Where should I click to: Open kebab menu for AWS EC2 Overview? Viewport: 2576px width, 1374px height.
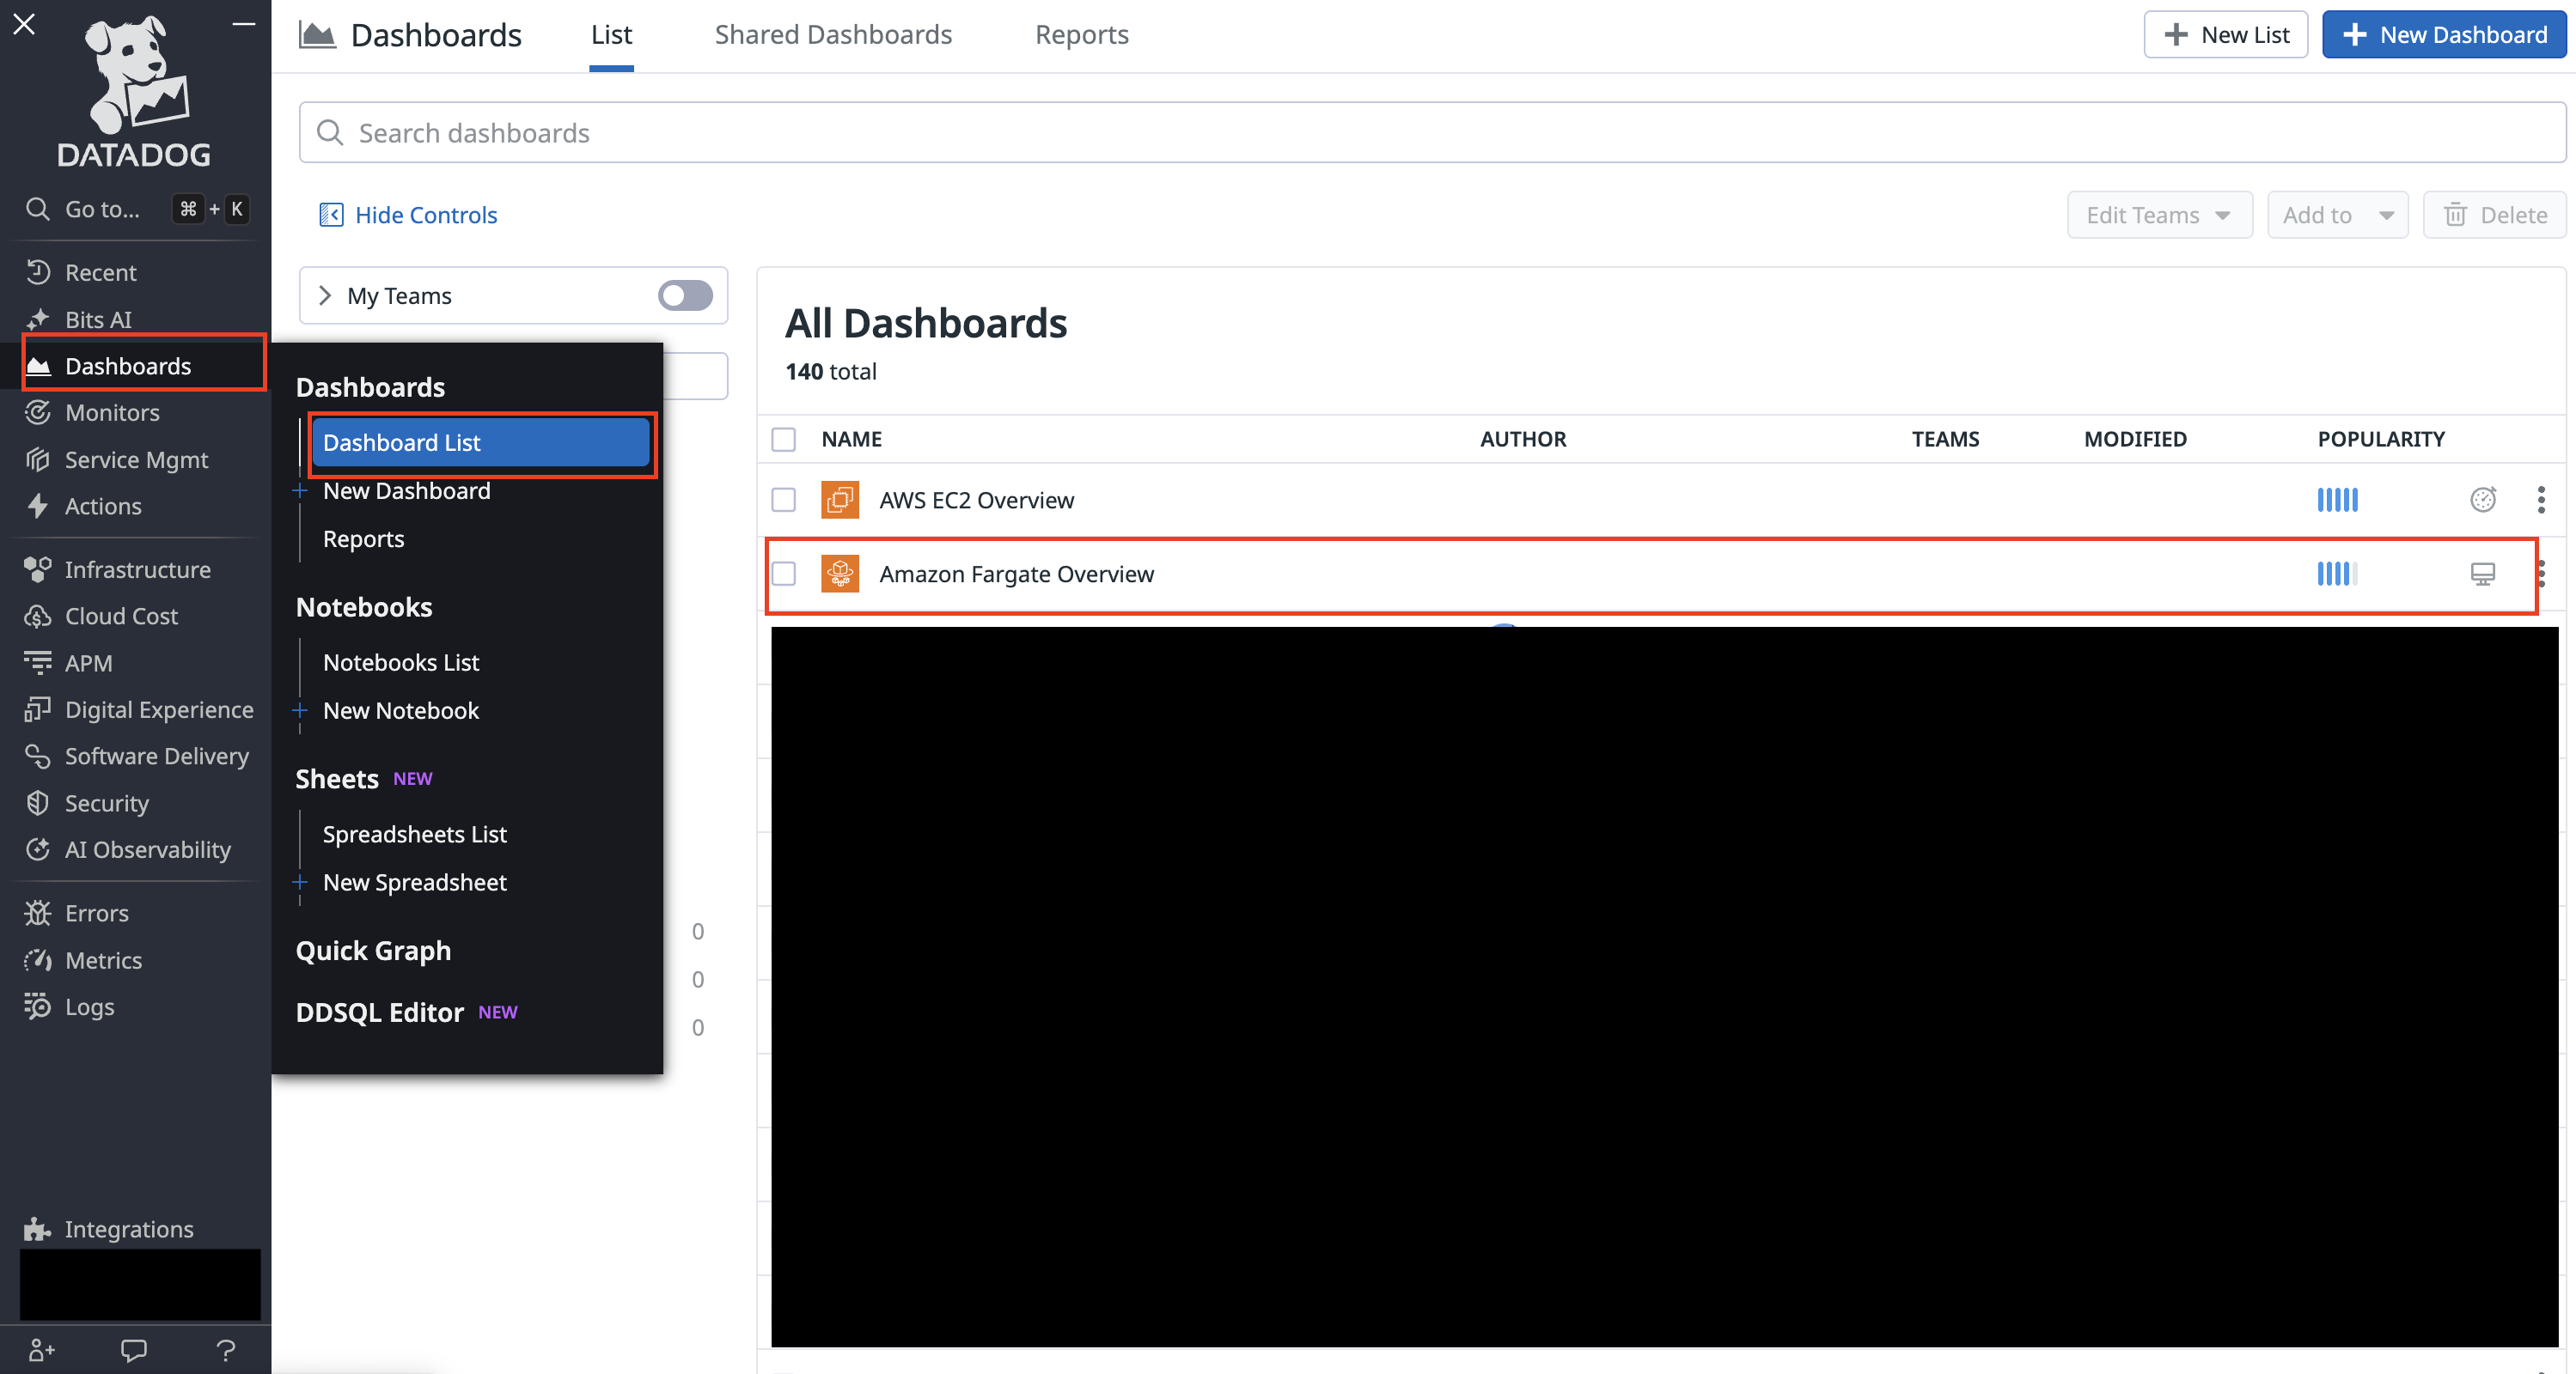click(x=2540, y=500)
